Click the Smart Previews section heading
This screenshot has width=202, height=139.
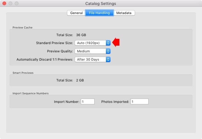[x=23, y=73]
